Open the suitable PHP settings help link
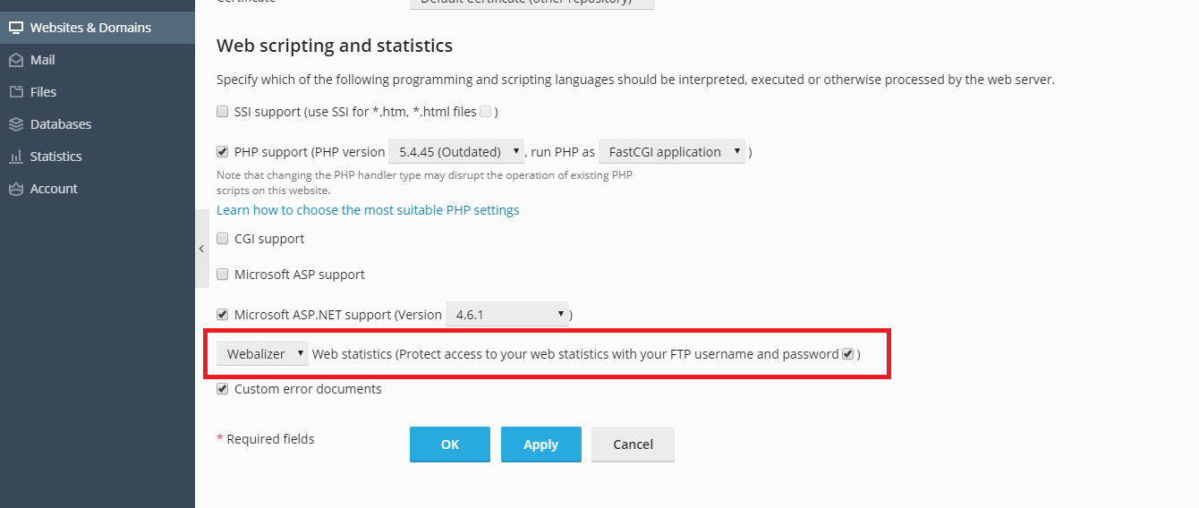 pyautogui.click(x=368, y=210)
